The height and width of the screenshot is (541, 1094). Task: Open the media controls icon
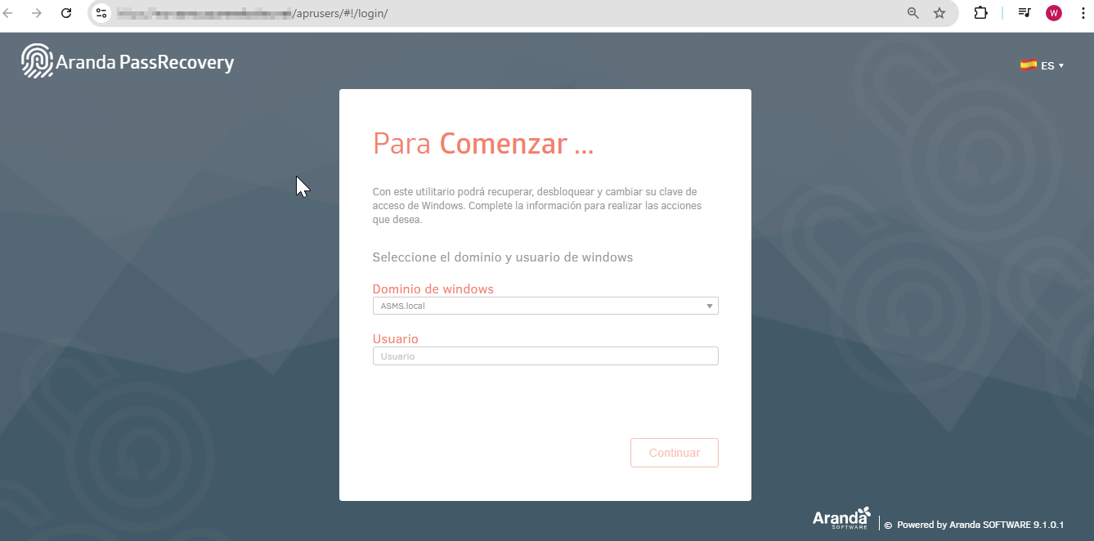1024,13
